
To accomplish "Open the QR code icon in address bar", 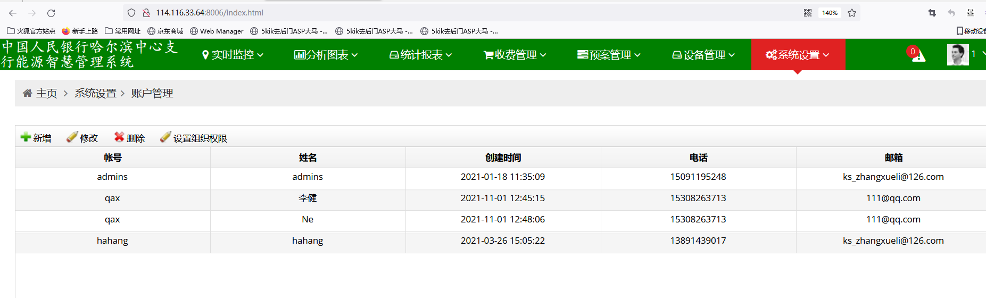I will point(808,13).
